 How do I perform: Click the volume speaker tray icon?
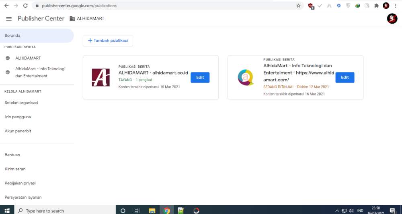coord(351,211)
